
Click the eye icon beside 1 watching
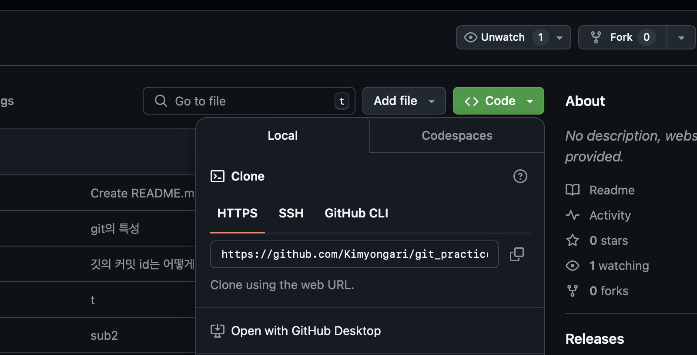click(x=573, y=266)
